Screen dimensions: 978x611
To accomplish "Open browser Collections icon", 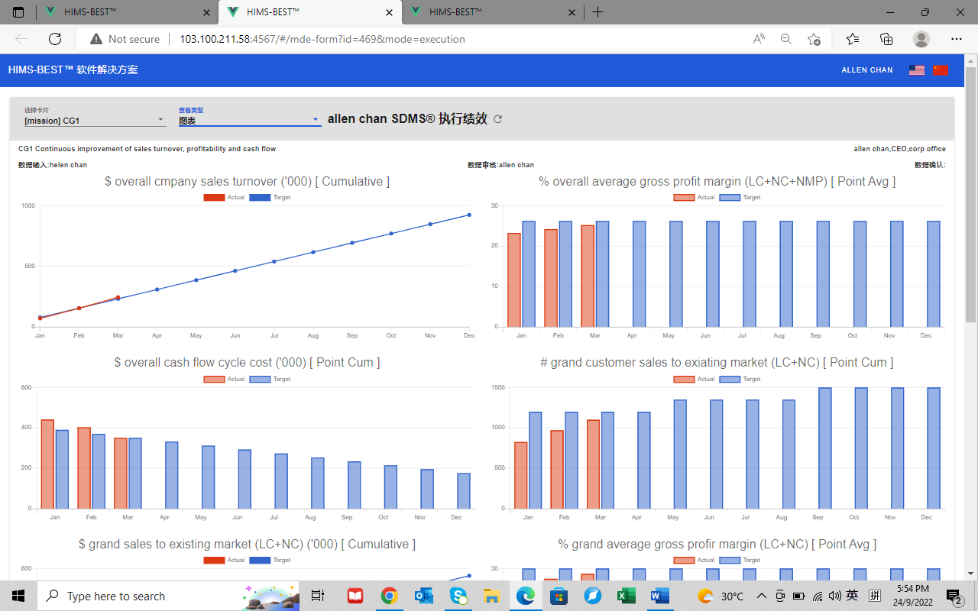I will (x=886, y=39).
